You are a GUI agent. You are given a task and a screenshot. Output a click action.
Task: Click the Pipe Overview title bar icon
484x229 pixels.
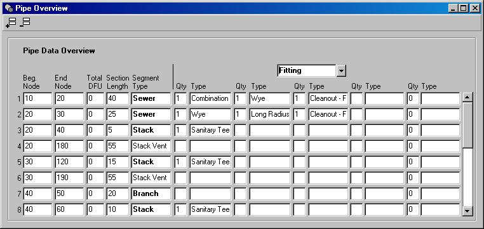click(9, 8)
